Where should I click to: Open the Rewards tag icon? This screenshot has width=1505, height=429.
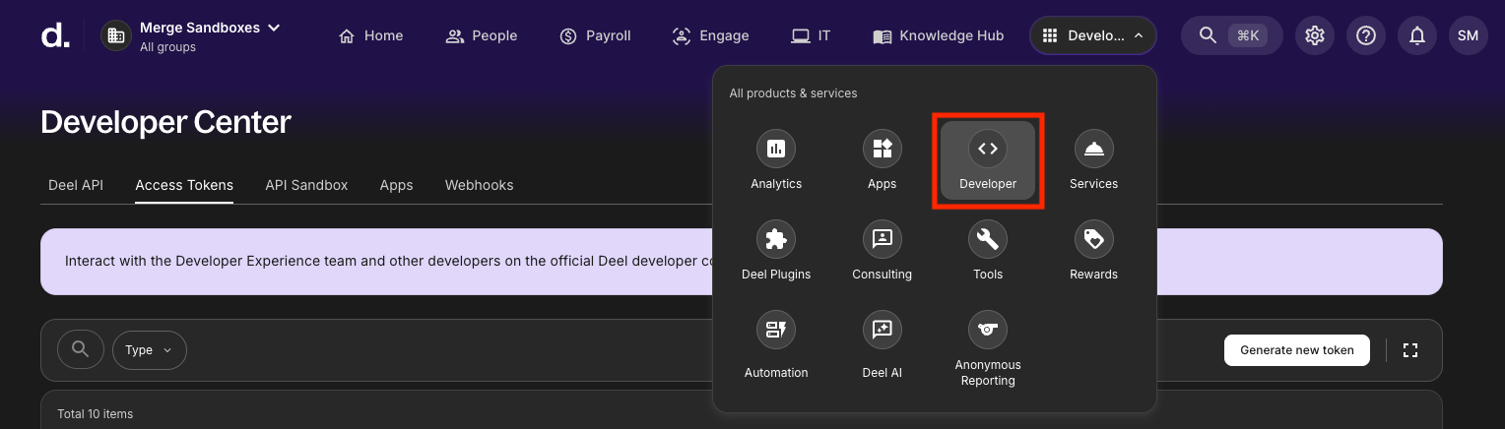click(1093, 239)
